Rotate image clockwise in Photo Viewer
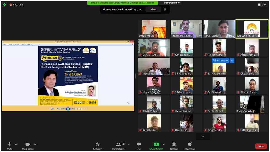 [x=81, y=109]
